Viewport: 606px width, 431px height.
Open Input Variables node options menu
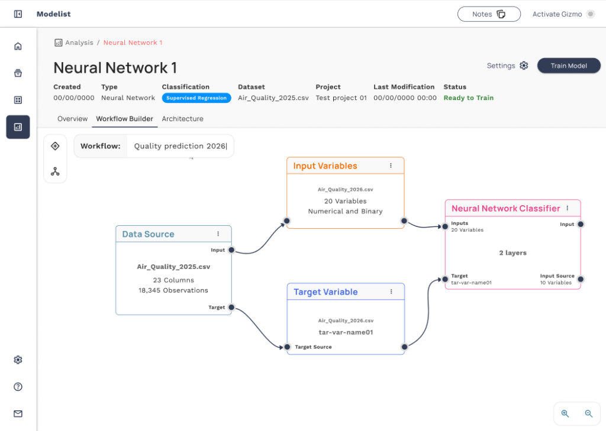click(391, 166)
